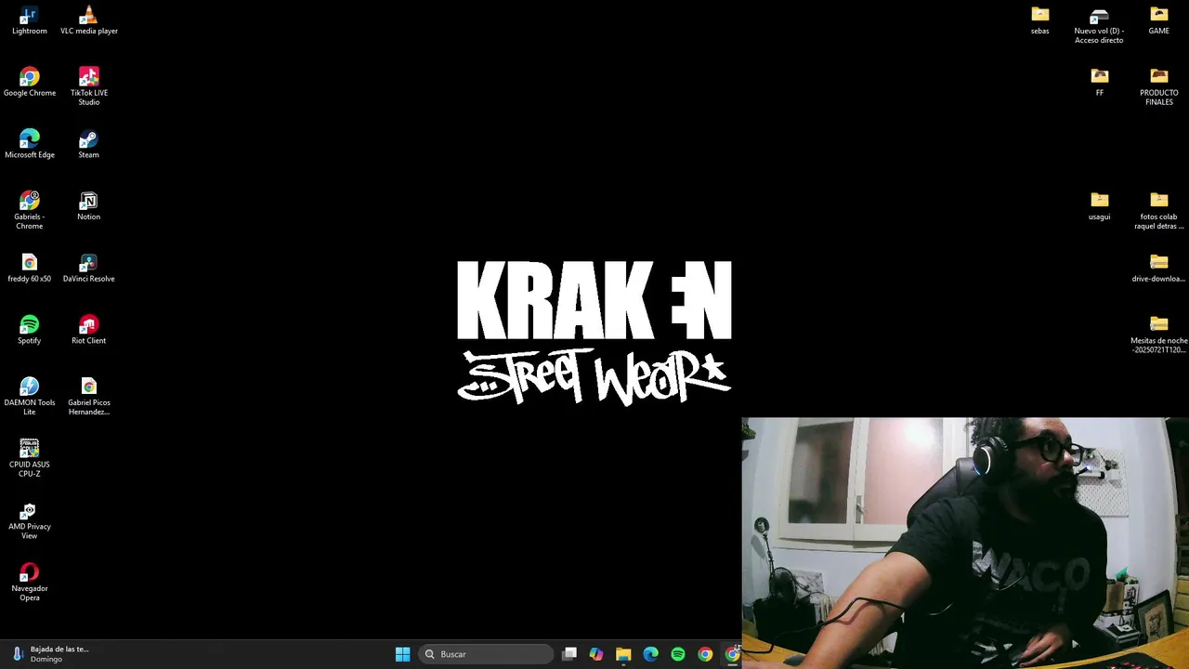Open File Explorer from the taskbar
The image size is (1189, 669).
click(x=623, y=654)
